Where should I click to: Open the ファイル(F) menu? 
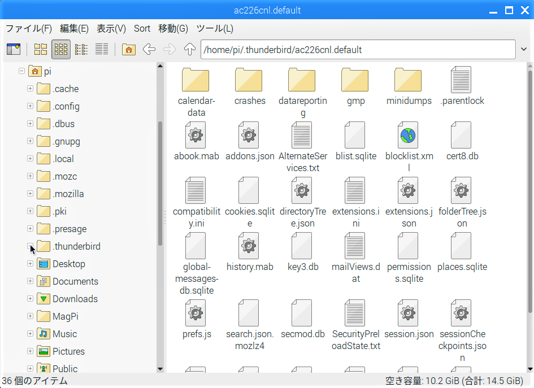click(x=29, y=29)
